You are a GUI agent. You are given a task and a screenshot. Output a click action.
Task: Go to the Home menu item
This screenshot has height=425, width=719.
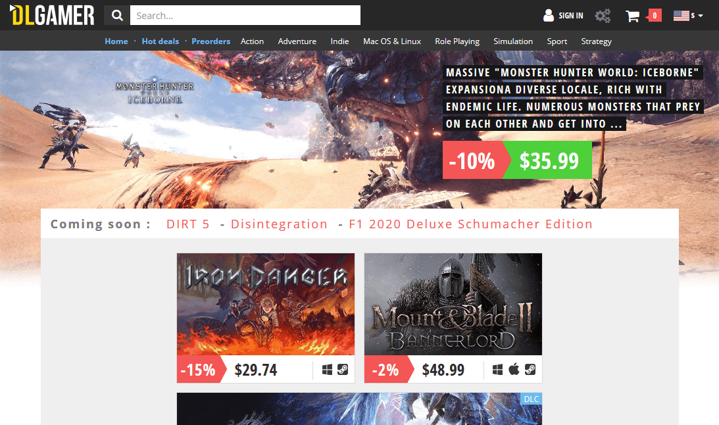point(116,41)
